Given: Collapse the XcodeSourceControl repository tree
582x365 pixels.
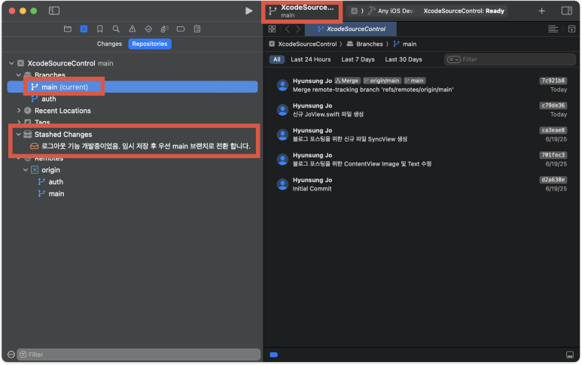Looking at the screenshot, I should (x=11, y=63).
